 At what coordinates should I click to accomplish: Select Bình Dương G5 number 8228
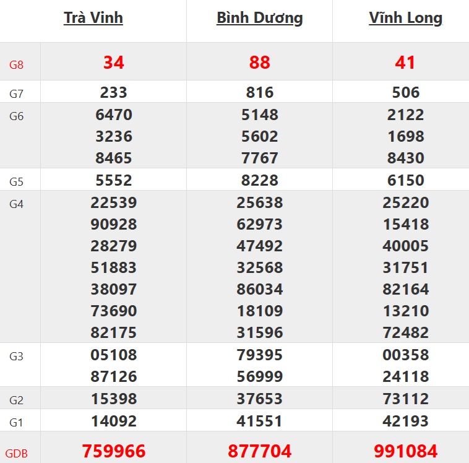pyautogui.click(x=260, y=180)
